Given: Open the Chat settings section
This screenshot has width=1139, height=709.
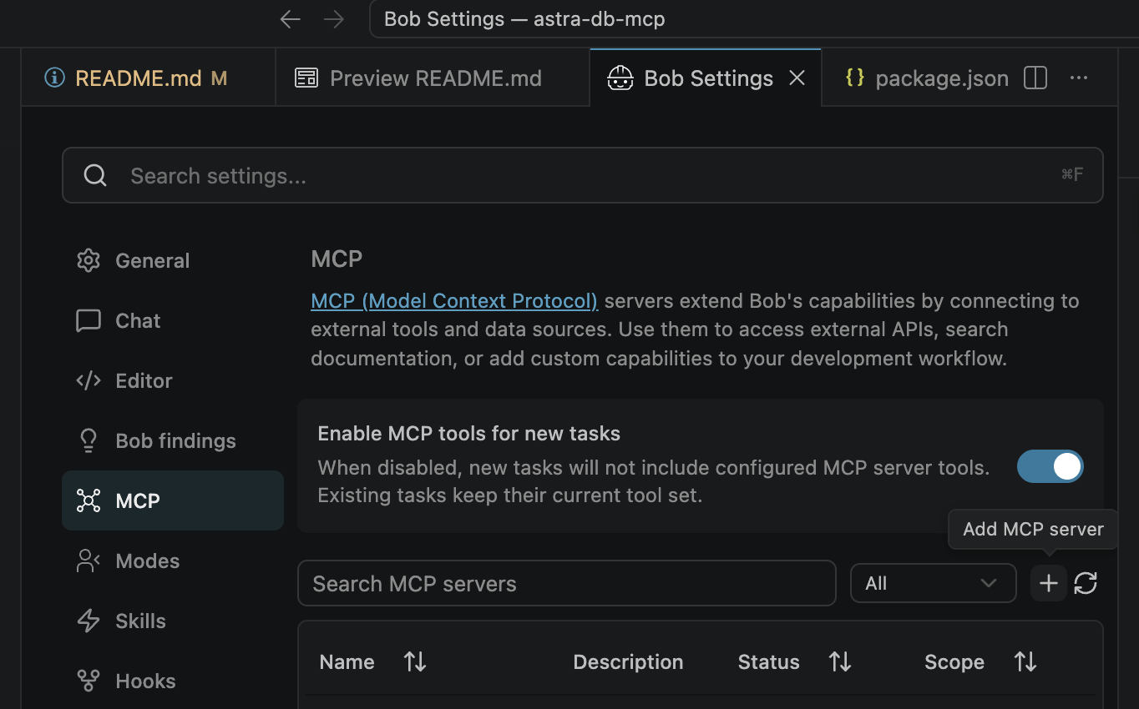Looking at the screenshot, I should [x=173, y=320].
